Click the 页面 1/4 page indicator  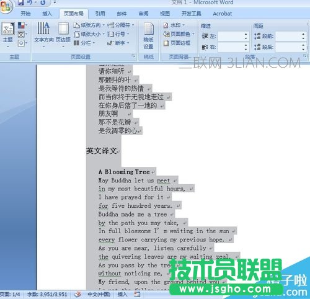pos(10,295)
